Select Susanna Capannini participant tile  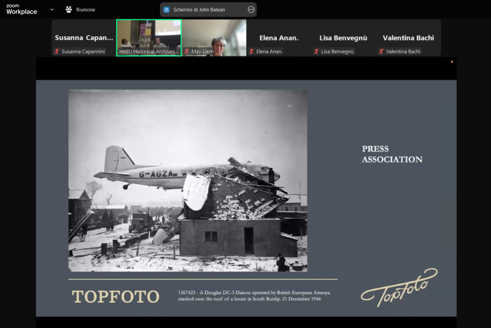point(84,38)
